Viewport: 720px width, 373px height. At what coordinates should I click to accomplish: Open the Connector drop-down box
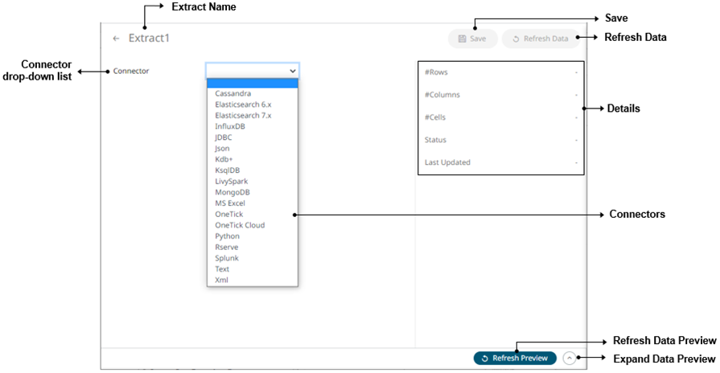(253, 71)
